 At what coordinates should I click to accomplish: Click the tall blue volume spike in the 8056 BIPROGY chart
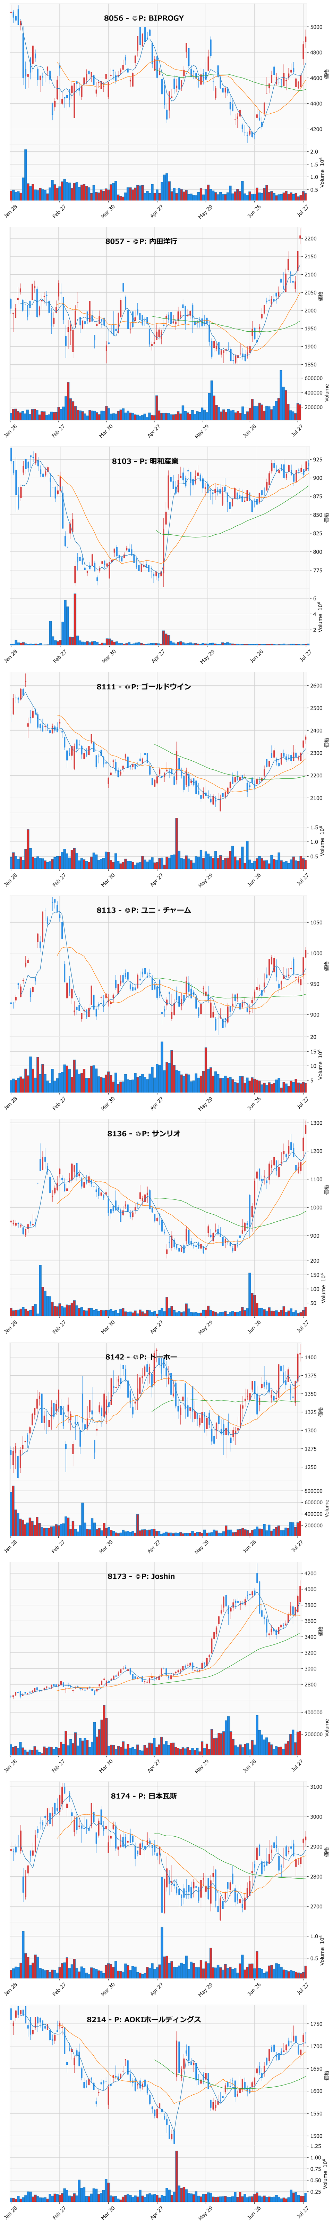[26, 175]
